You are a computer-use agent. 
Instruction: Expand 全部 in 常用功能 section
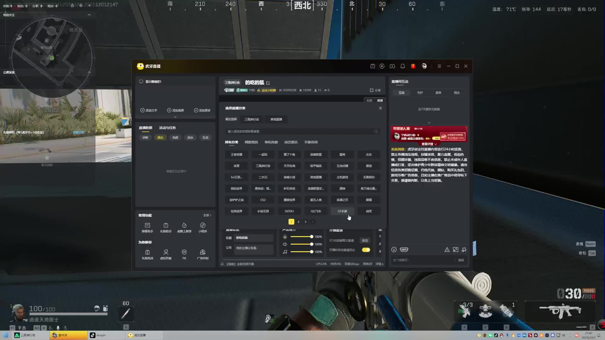pyautogui.click(x=207, y=215)
